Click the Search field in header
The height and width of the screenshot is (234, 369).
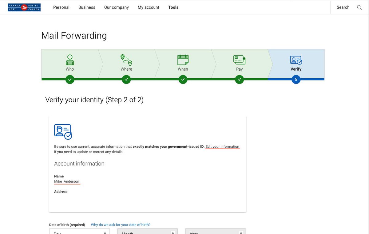343,7
